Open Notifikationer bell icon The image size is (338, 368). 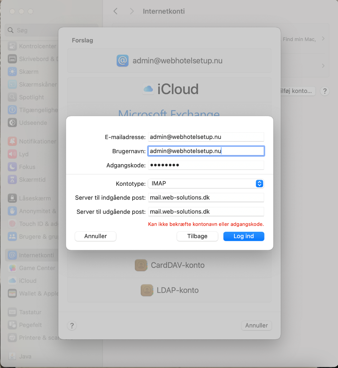point(12,141)
